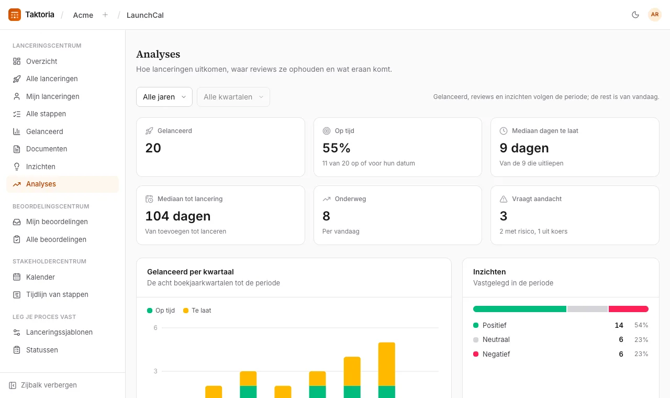Click the icon beside Statussen
The width and height of the screenshot is (670, 398).
point(17,350)
